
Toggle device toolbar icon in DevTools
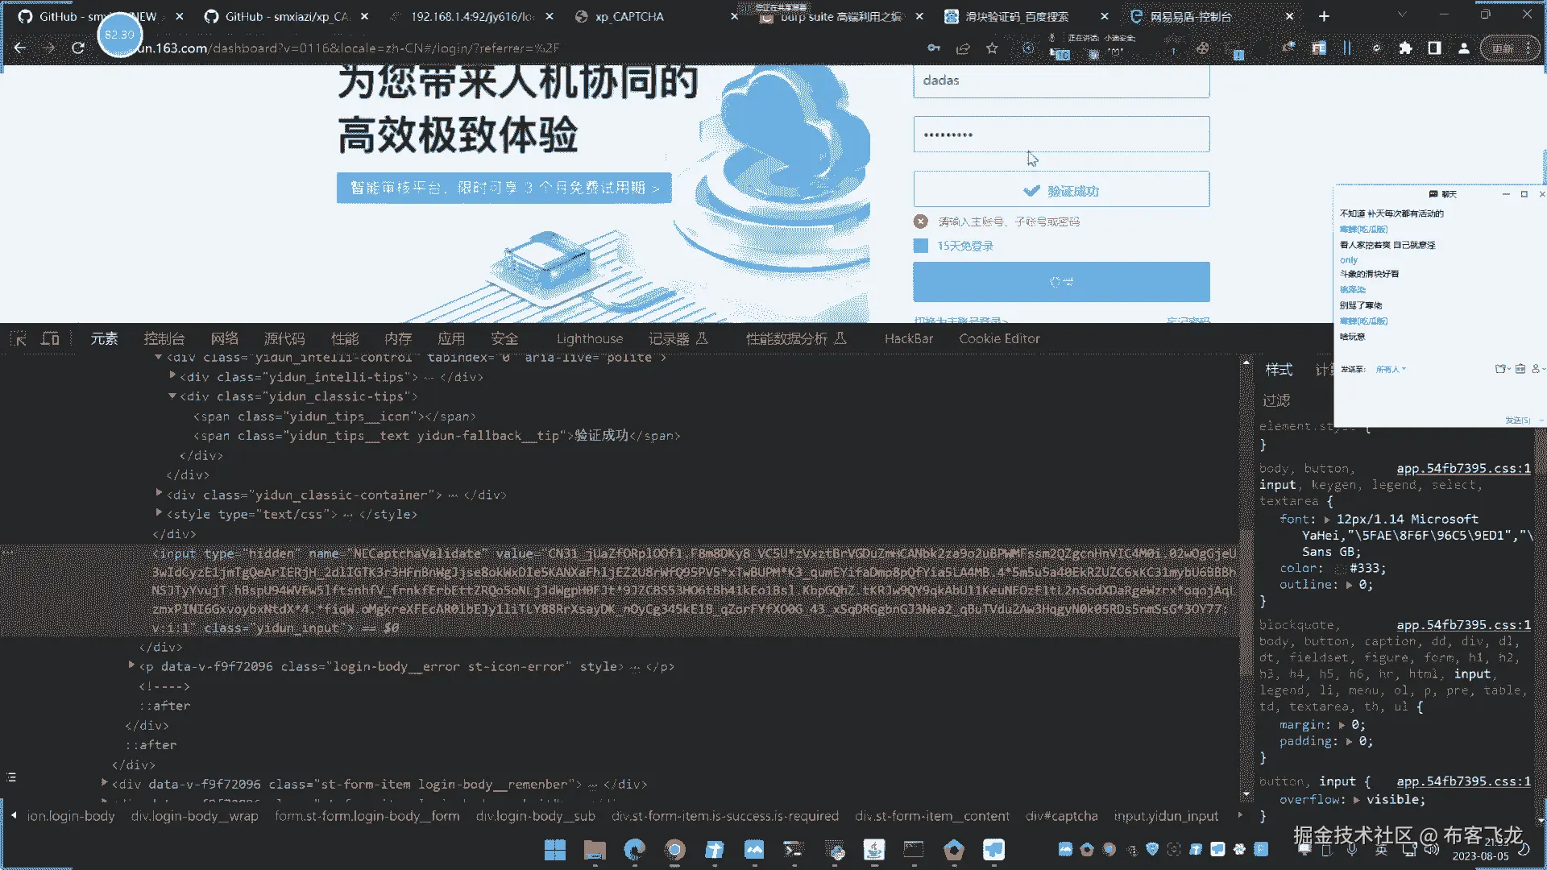click(50, 339)
